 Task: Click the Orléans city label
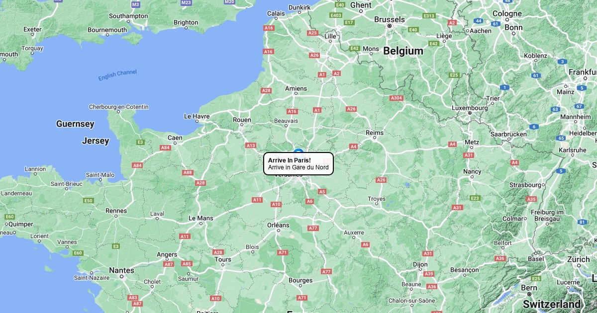[278, 225]
